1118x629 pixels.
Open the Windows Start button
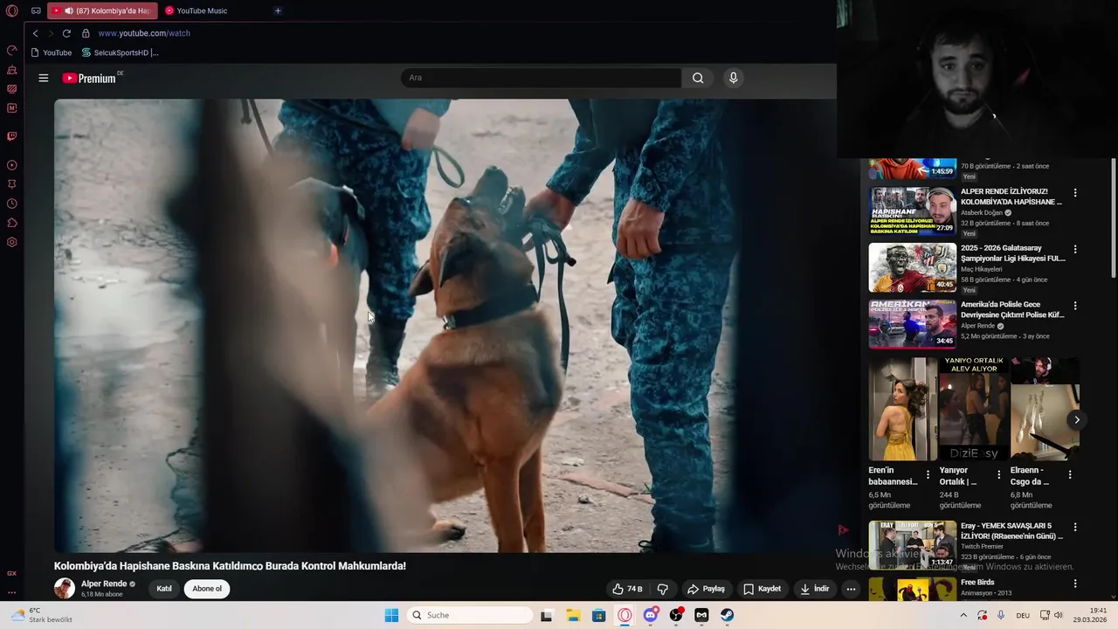(x=391, y=615)
